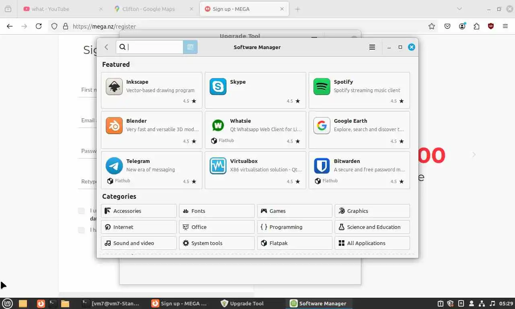This screenshot has width=515, height=309.
Task: Open the Telegram app entry
Action: (x=151, y=170)
